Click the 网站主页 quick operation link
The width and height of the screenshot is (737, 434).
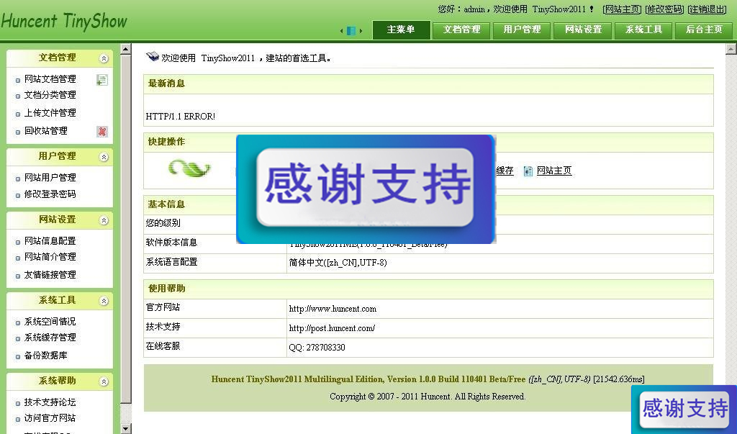(554, 171)
